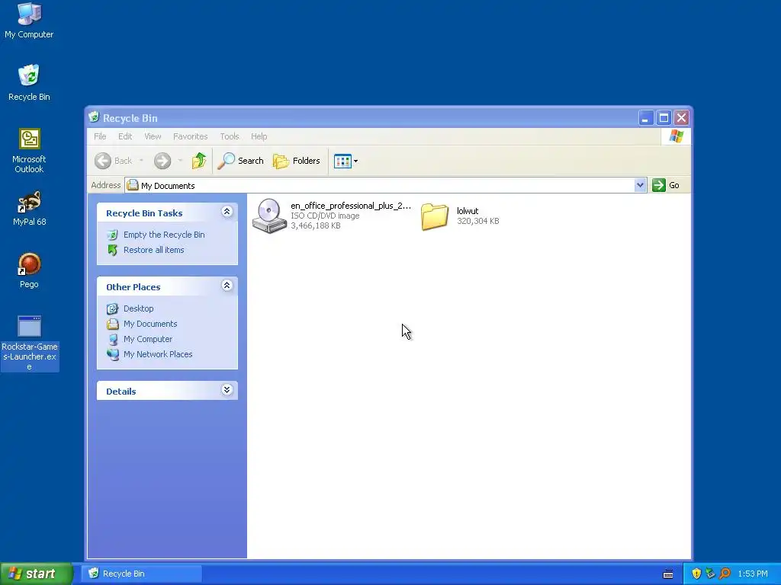Click the Recycle Bin title bar icon
Viewport: 781px width, 585px height.
[x=94, y=117]
